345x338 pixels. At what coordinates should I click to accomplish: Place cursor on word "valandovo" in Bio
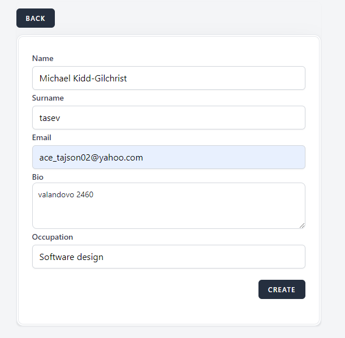56,195
